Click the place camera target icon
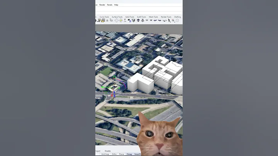Screen dimensions: 278x156 click(125, 20)
